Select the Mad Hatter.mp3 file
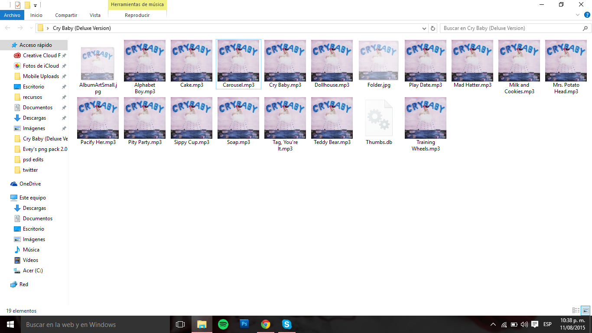This screenshot has height=333, width=592. 472,64
